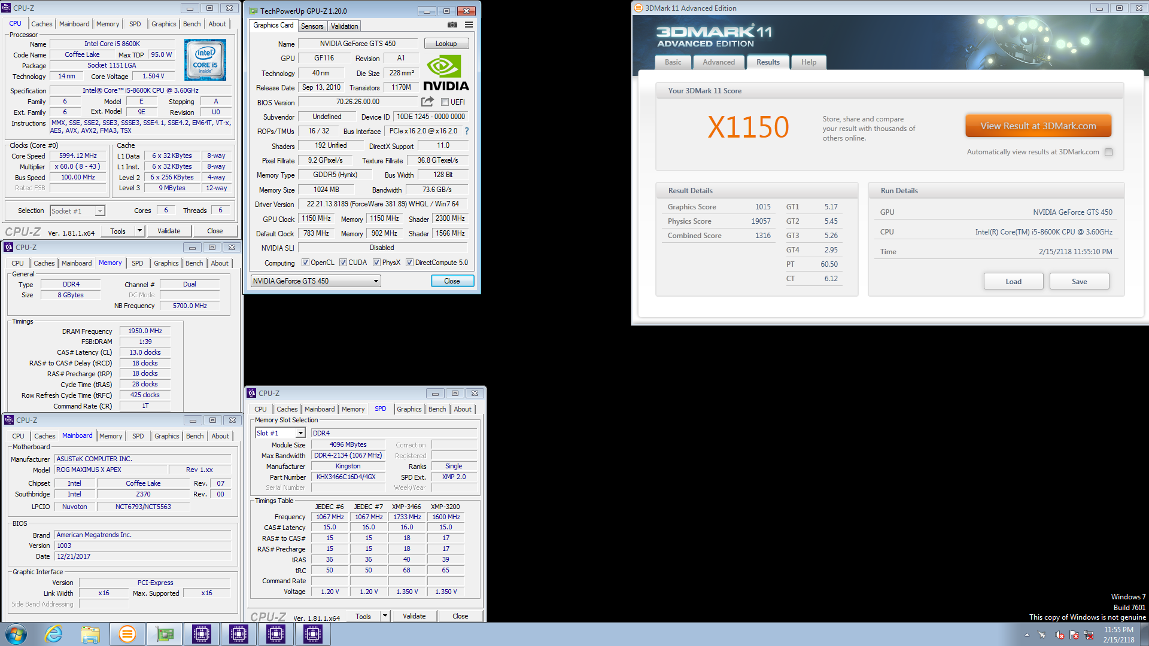1149x646 pixels.
Task: Show hidden system tray icons
Action: 1027,635
